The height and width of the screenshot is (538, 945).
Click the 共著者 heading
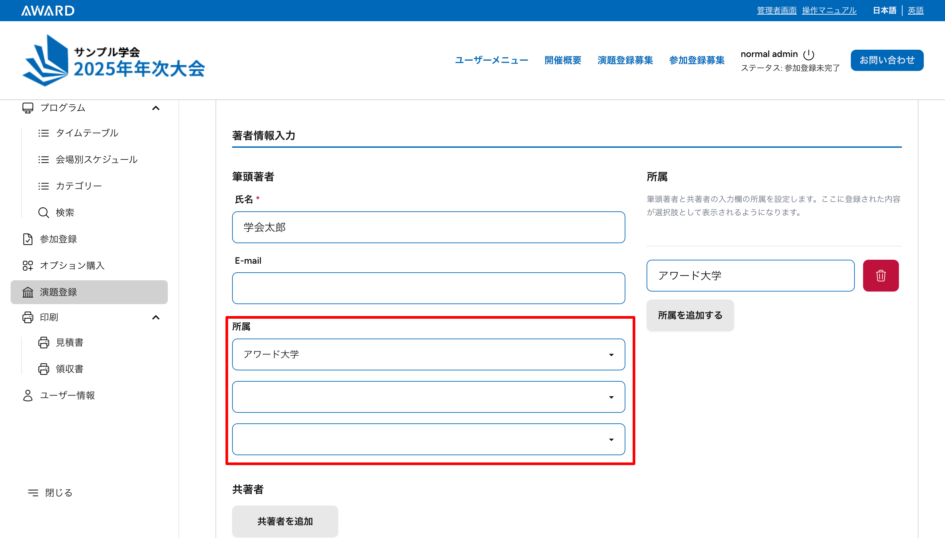[x=248, y=489]
